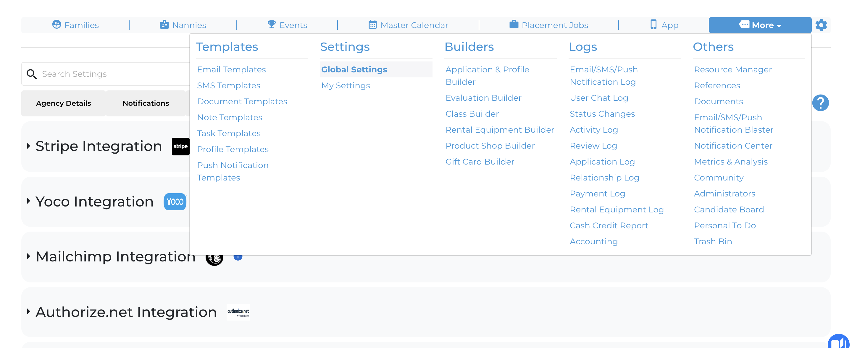Open Rental Equipment Log
Image resolution: width=852 pixels, height=348 pixels.
(x=617, y=210)
